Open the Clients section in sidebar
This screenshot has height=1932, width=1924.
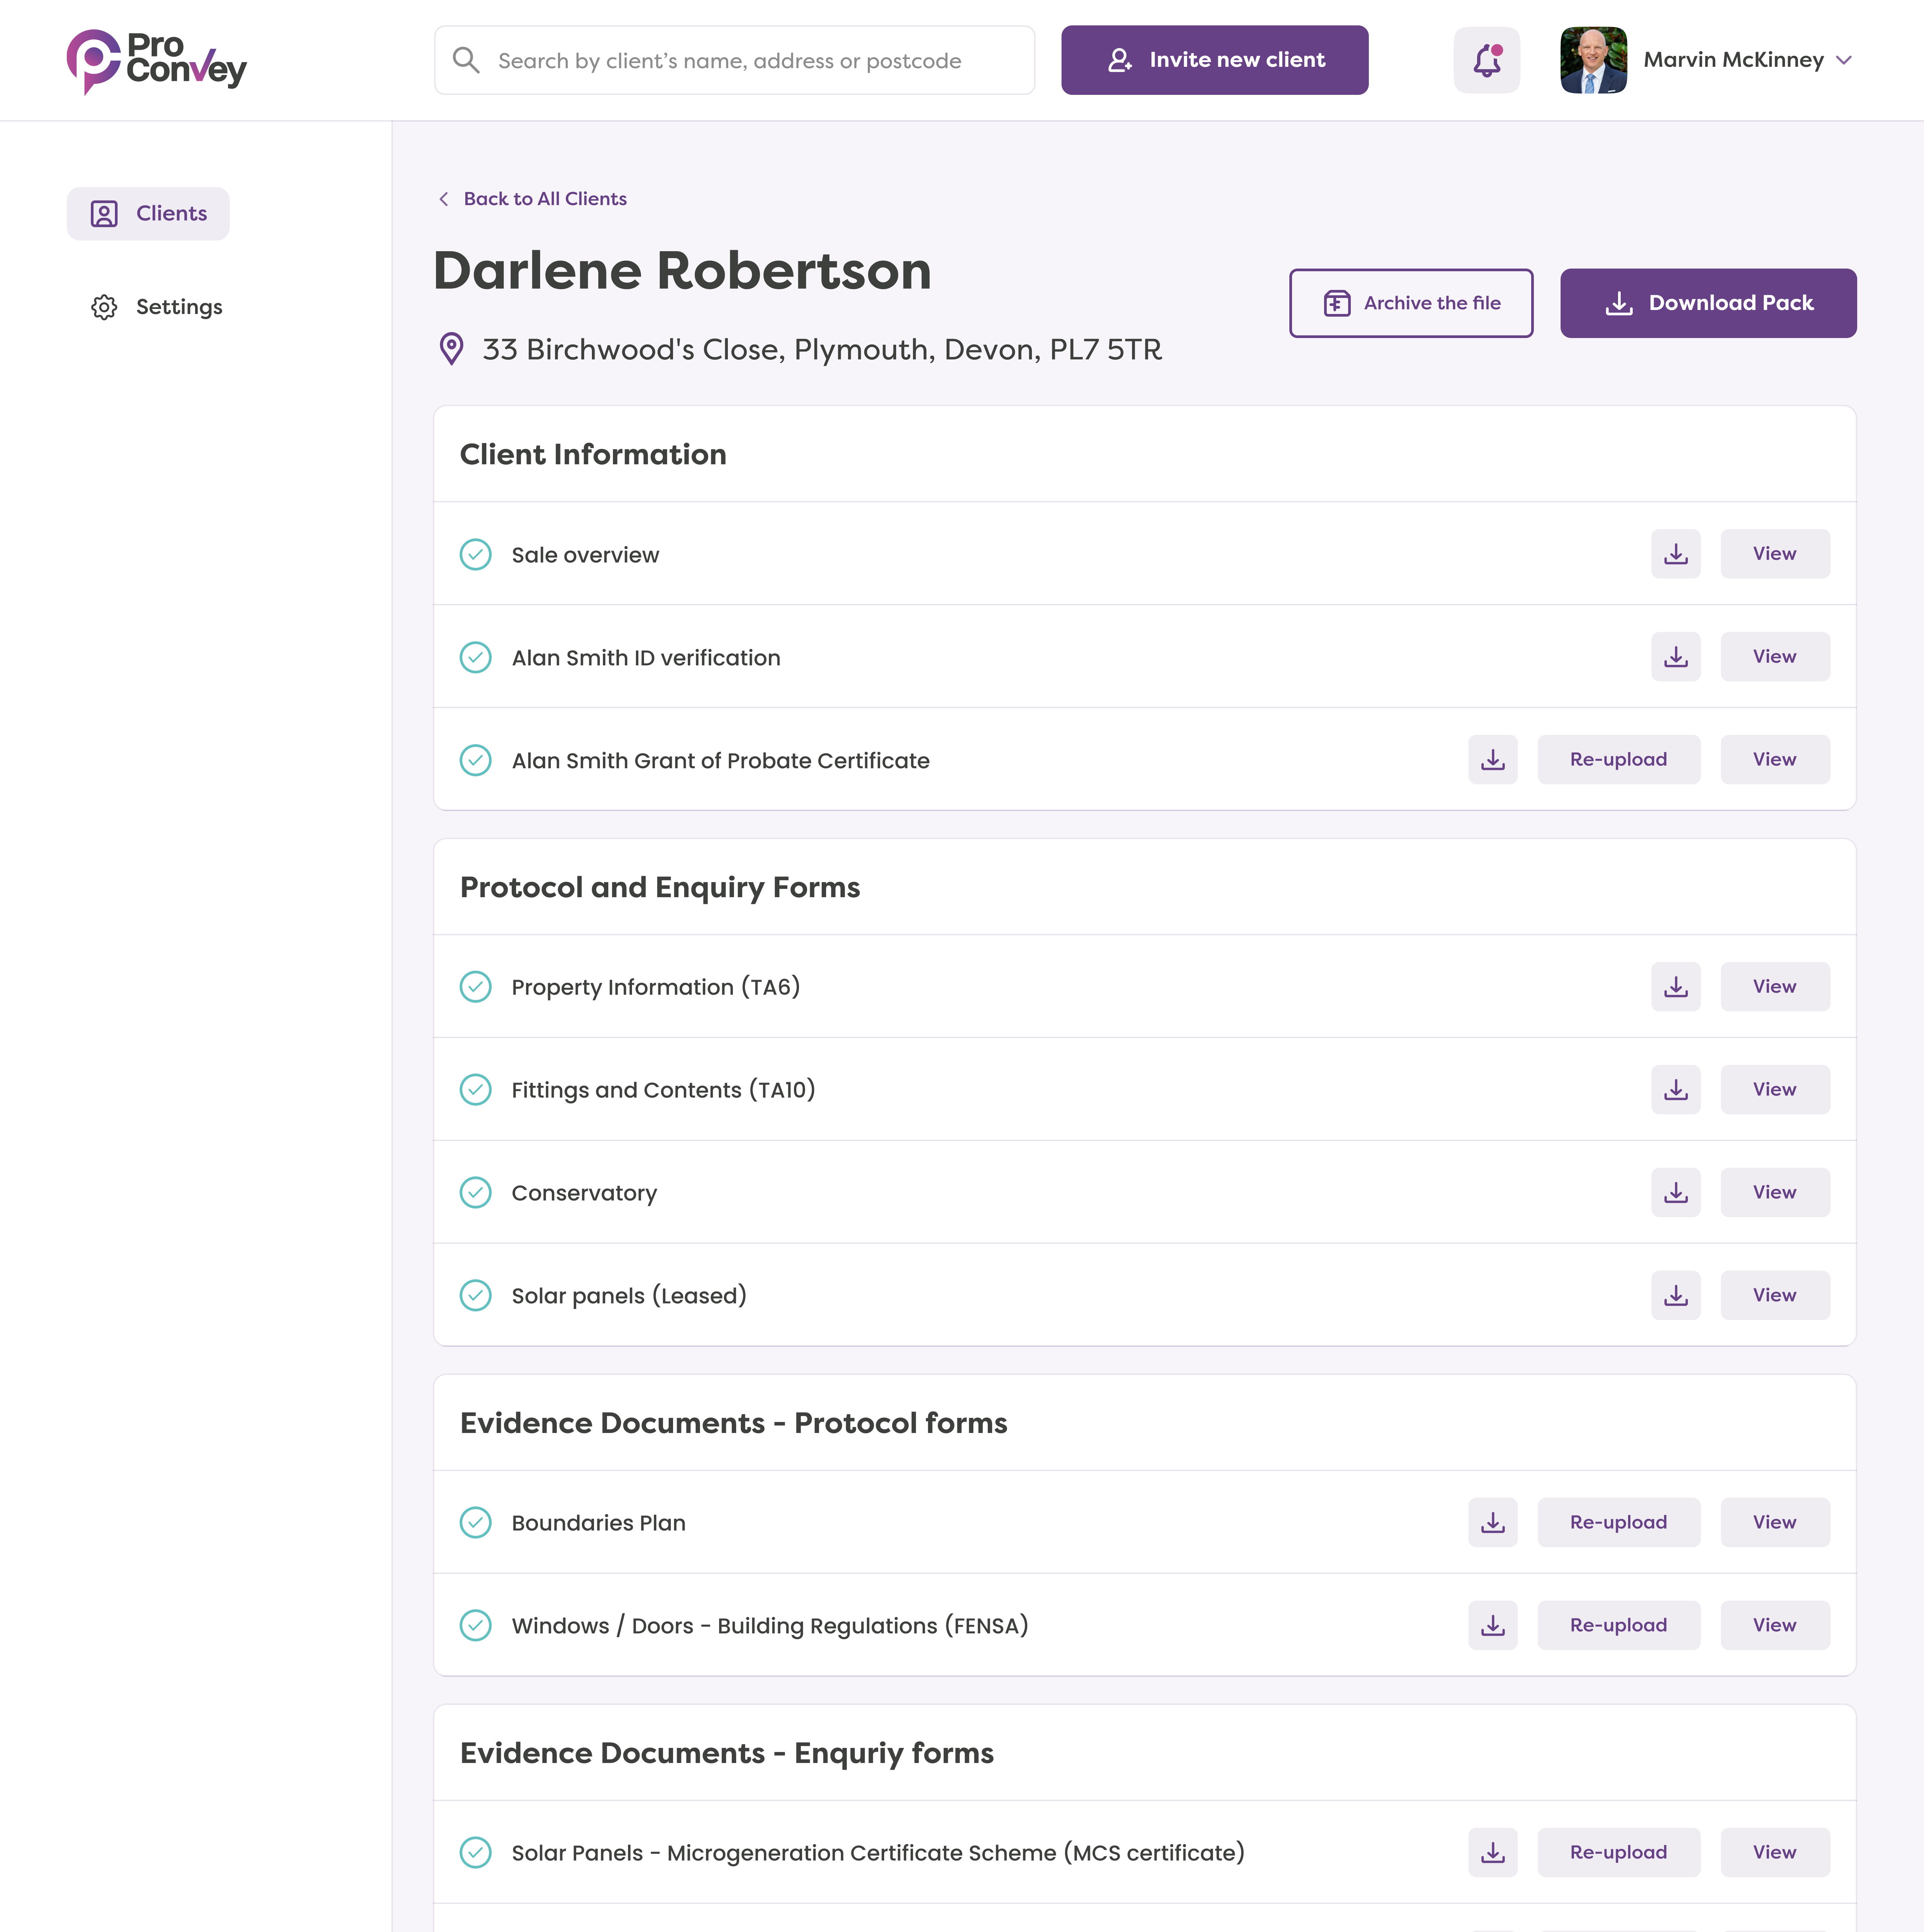pos(148,214)
